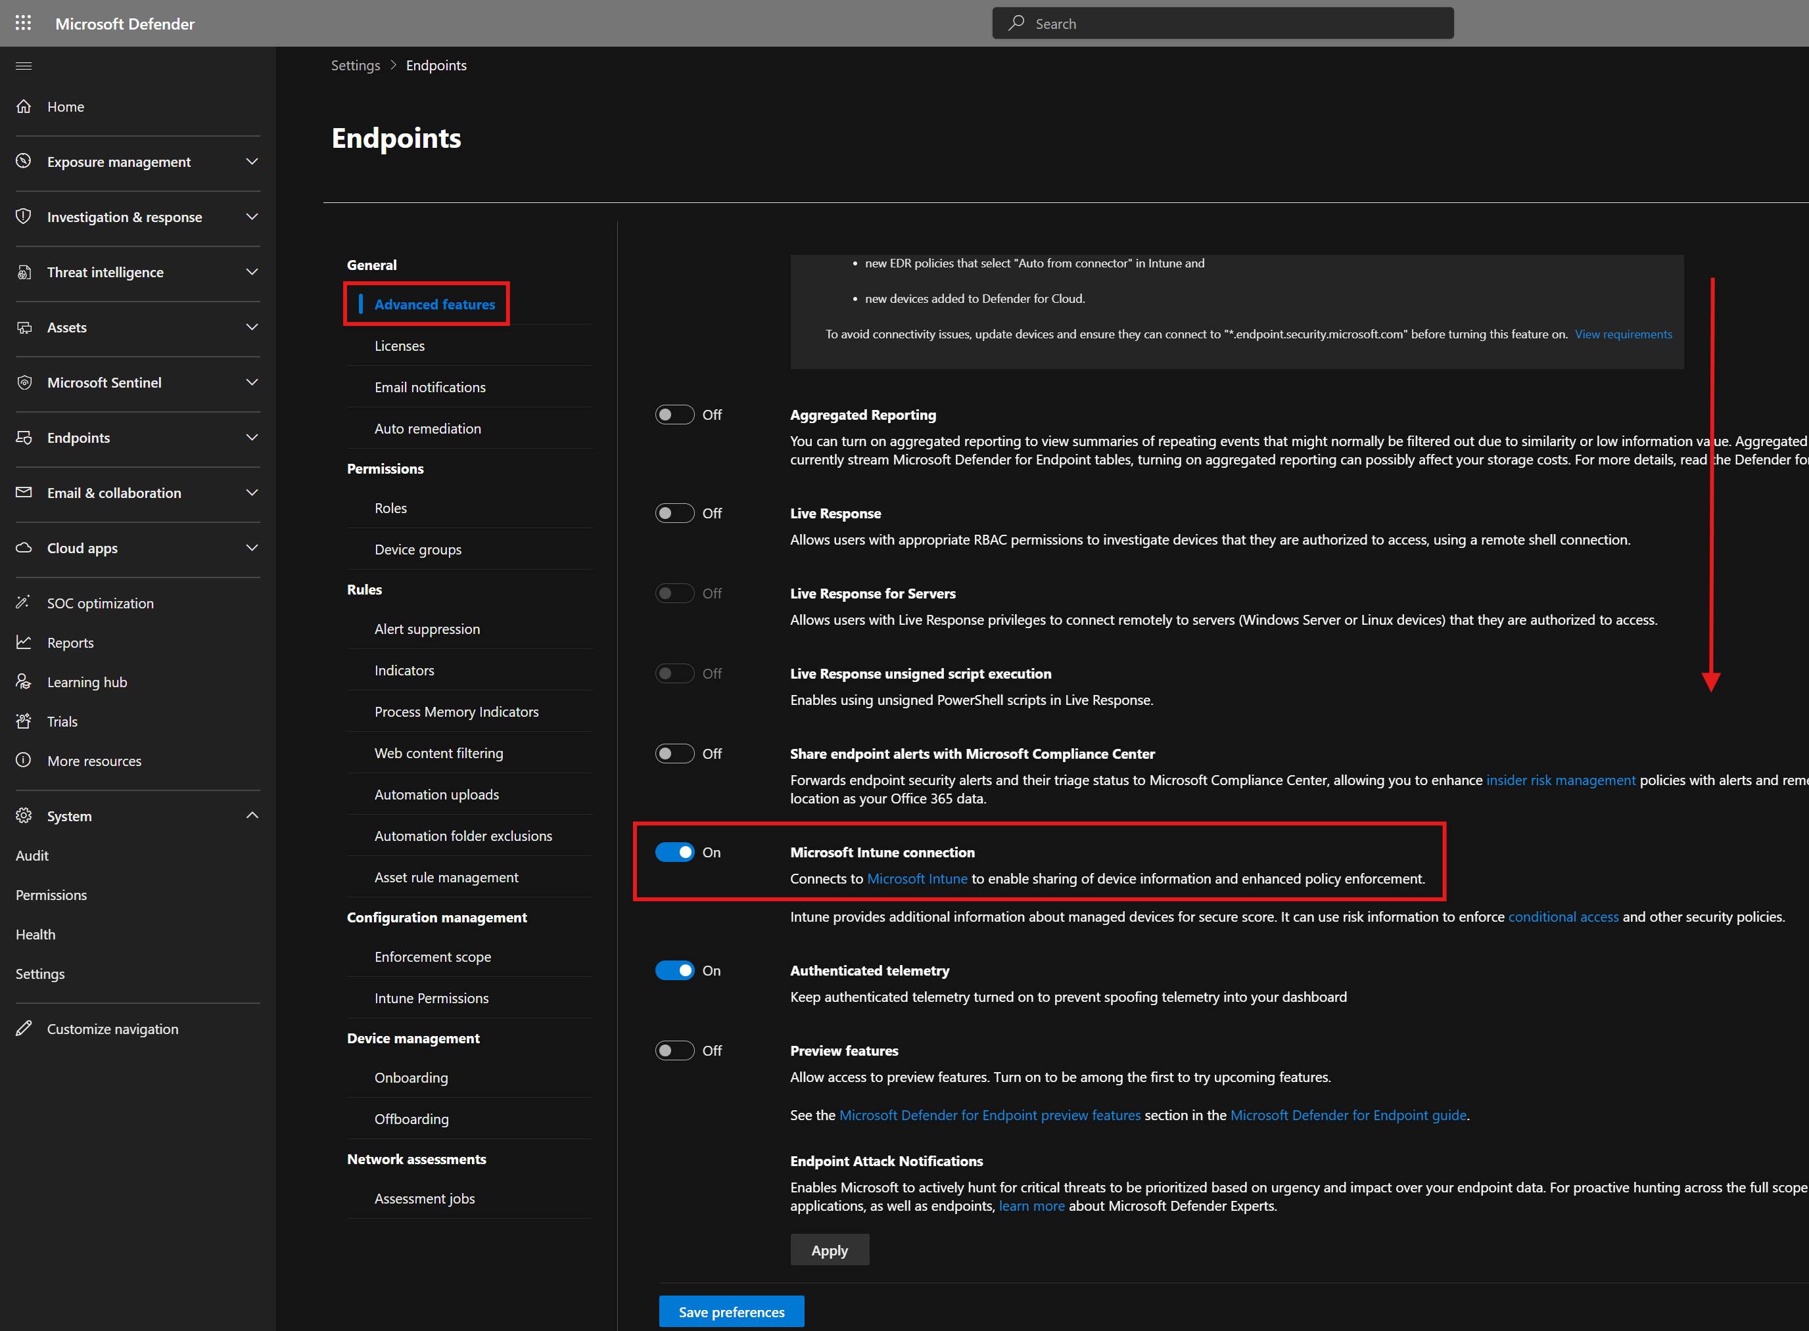Image resolution: width=1809 pixels, height=1331 pixels.
Task: Collapse the System section chevron
Action: click(x=252, y=815)
